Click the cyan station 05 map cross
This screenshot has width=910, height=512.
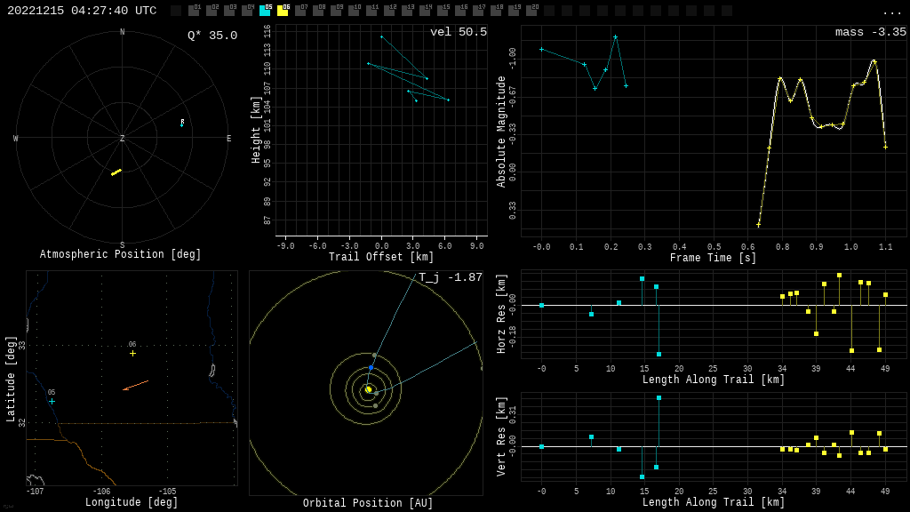[52, 401]
